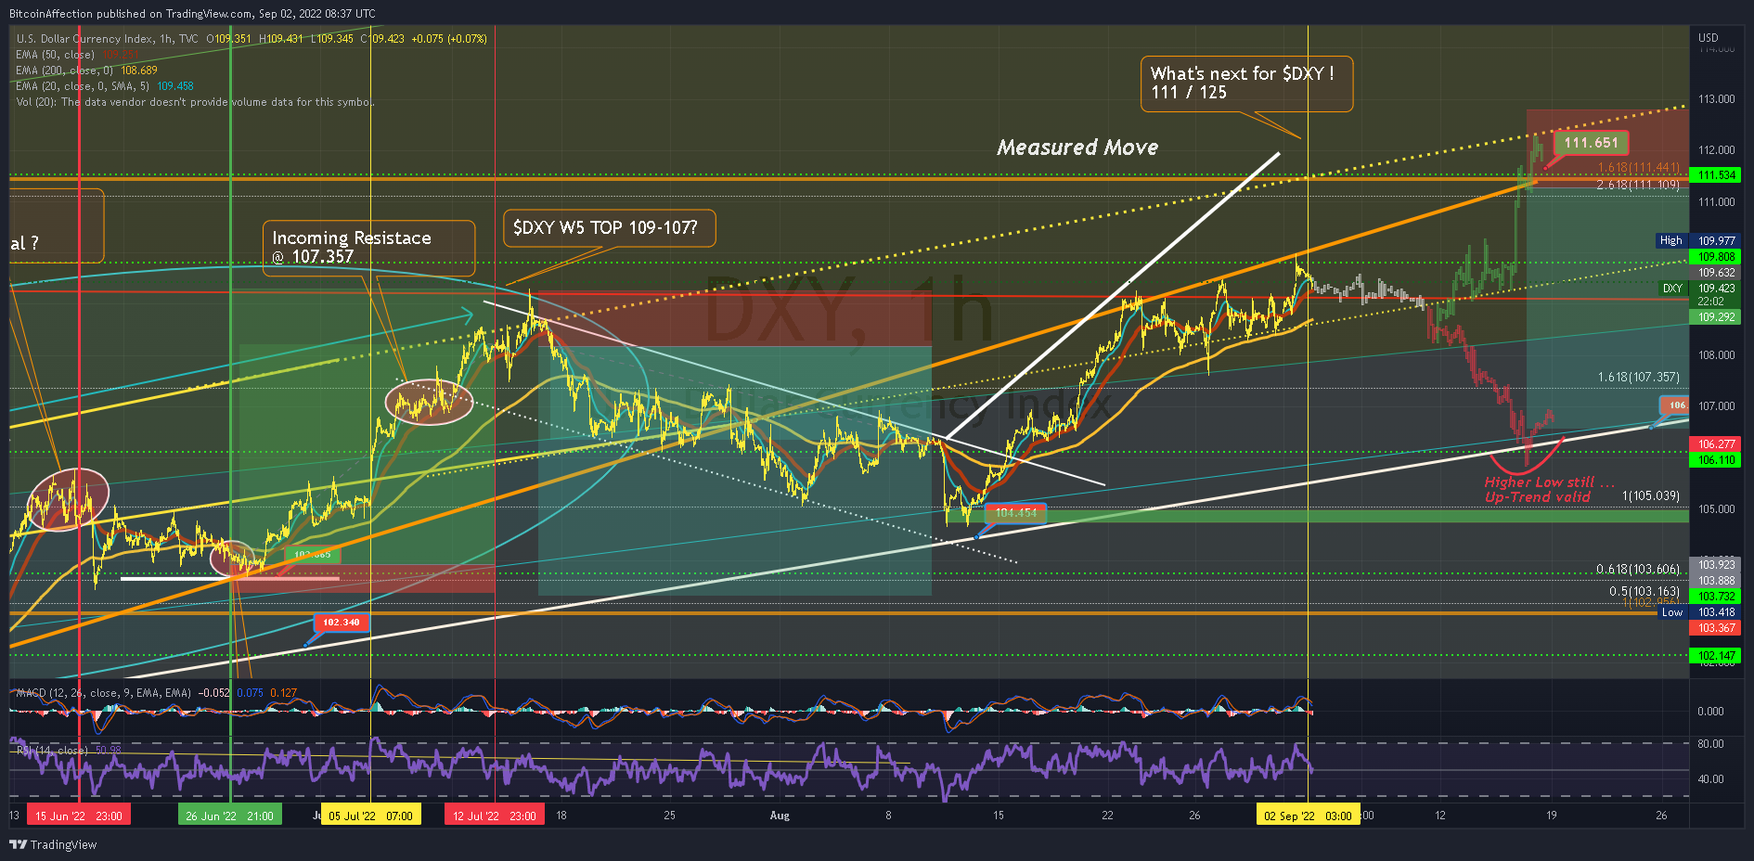This screenshot has width=1754, height=861.
Task: Click the '$DXY W5 TOP 109-107?' callout
Action: (x=610, y=228)
